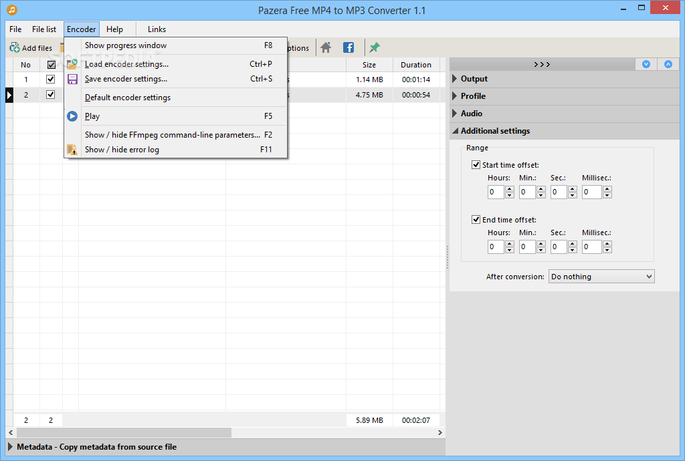Click the Pazera app icon in title bar
Screen dimensions: 685x461
[12, 9]
